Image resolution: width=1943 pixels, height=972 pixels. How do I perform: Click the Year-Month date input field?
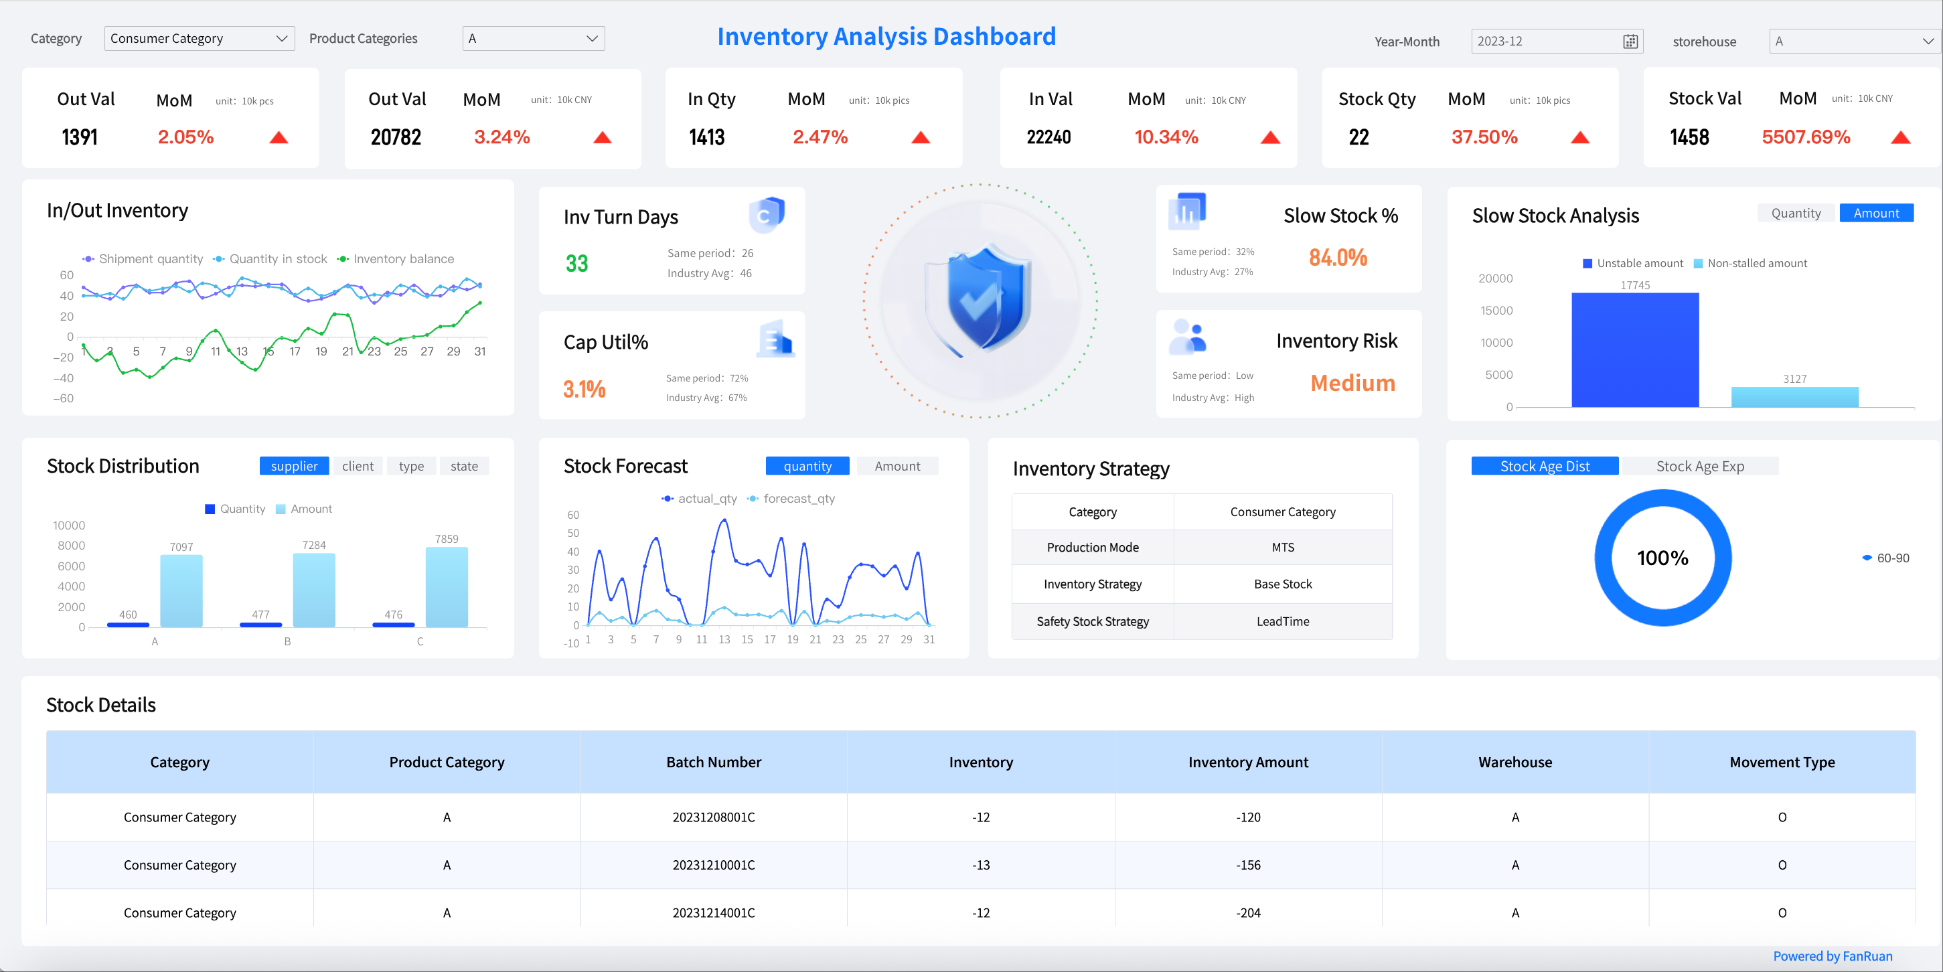(1539, 42)
